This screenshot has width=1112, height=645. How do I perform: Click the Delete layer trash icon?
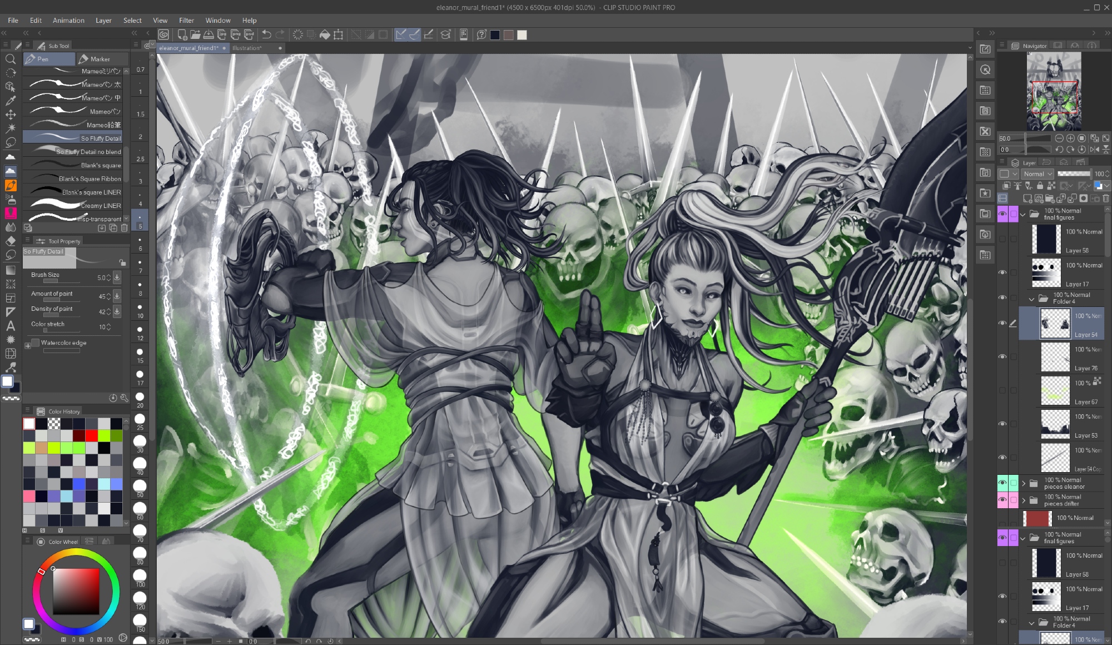[x=1105, y=199]
